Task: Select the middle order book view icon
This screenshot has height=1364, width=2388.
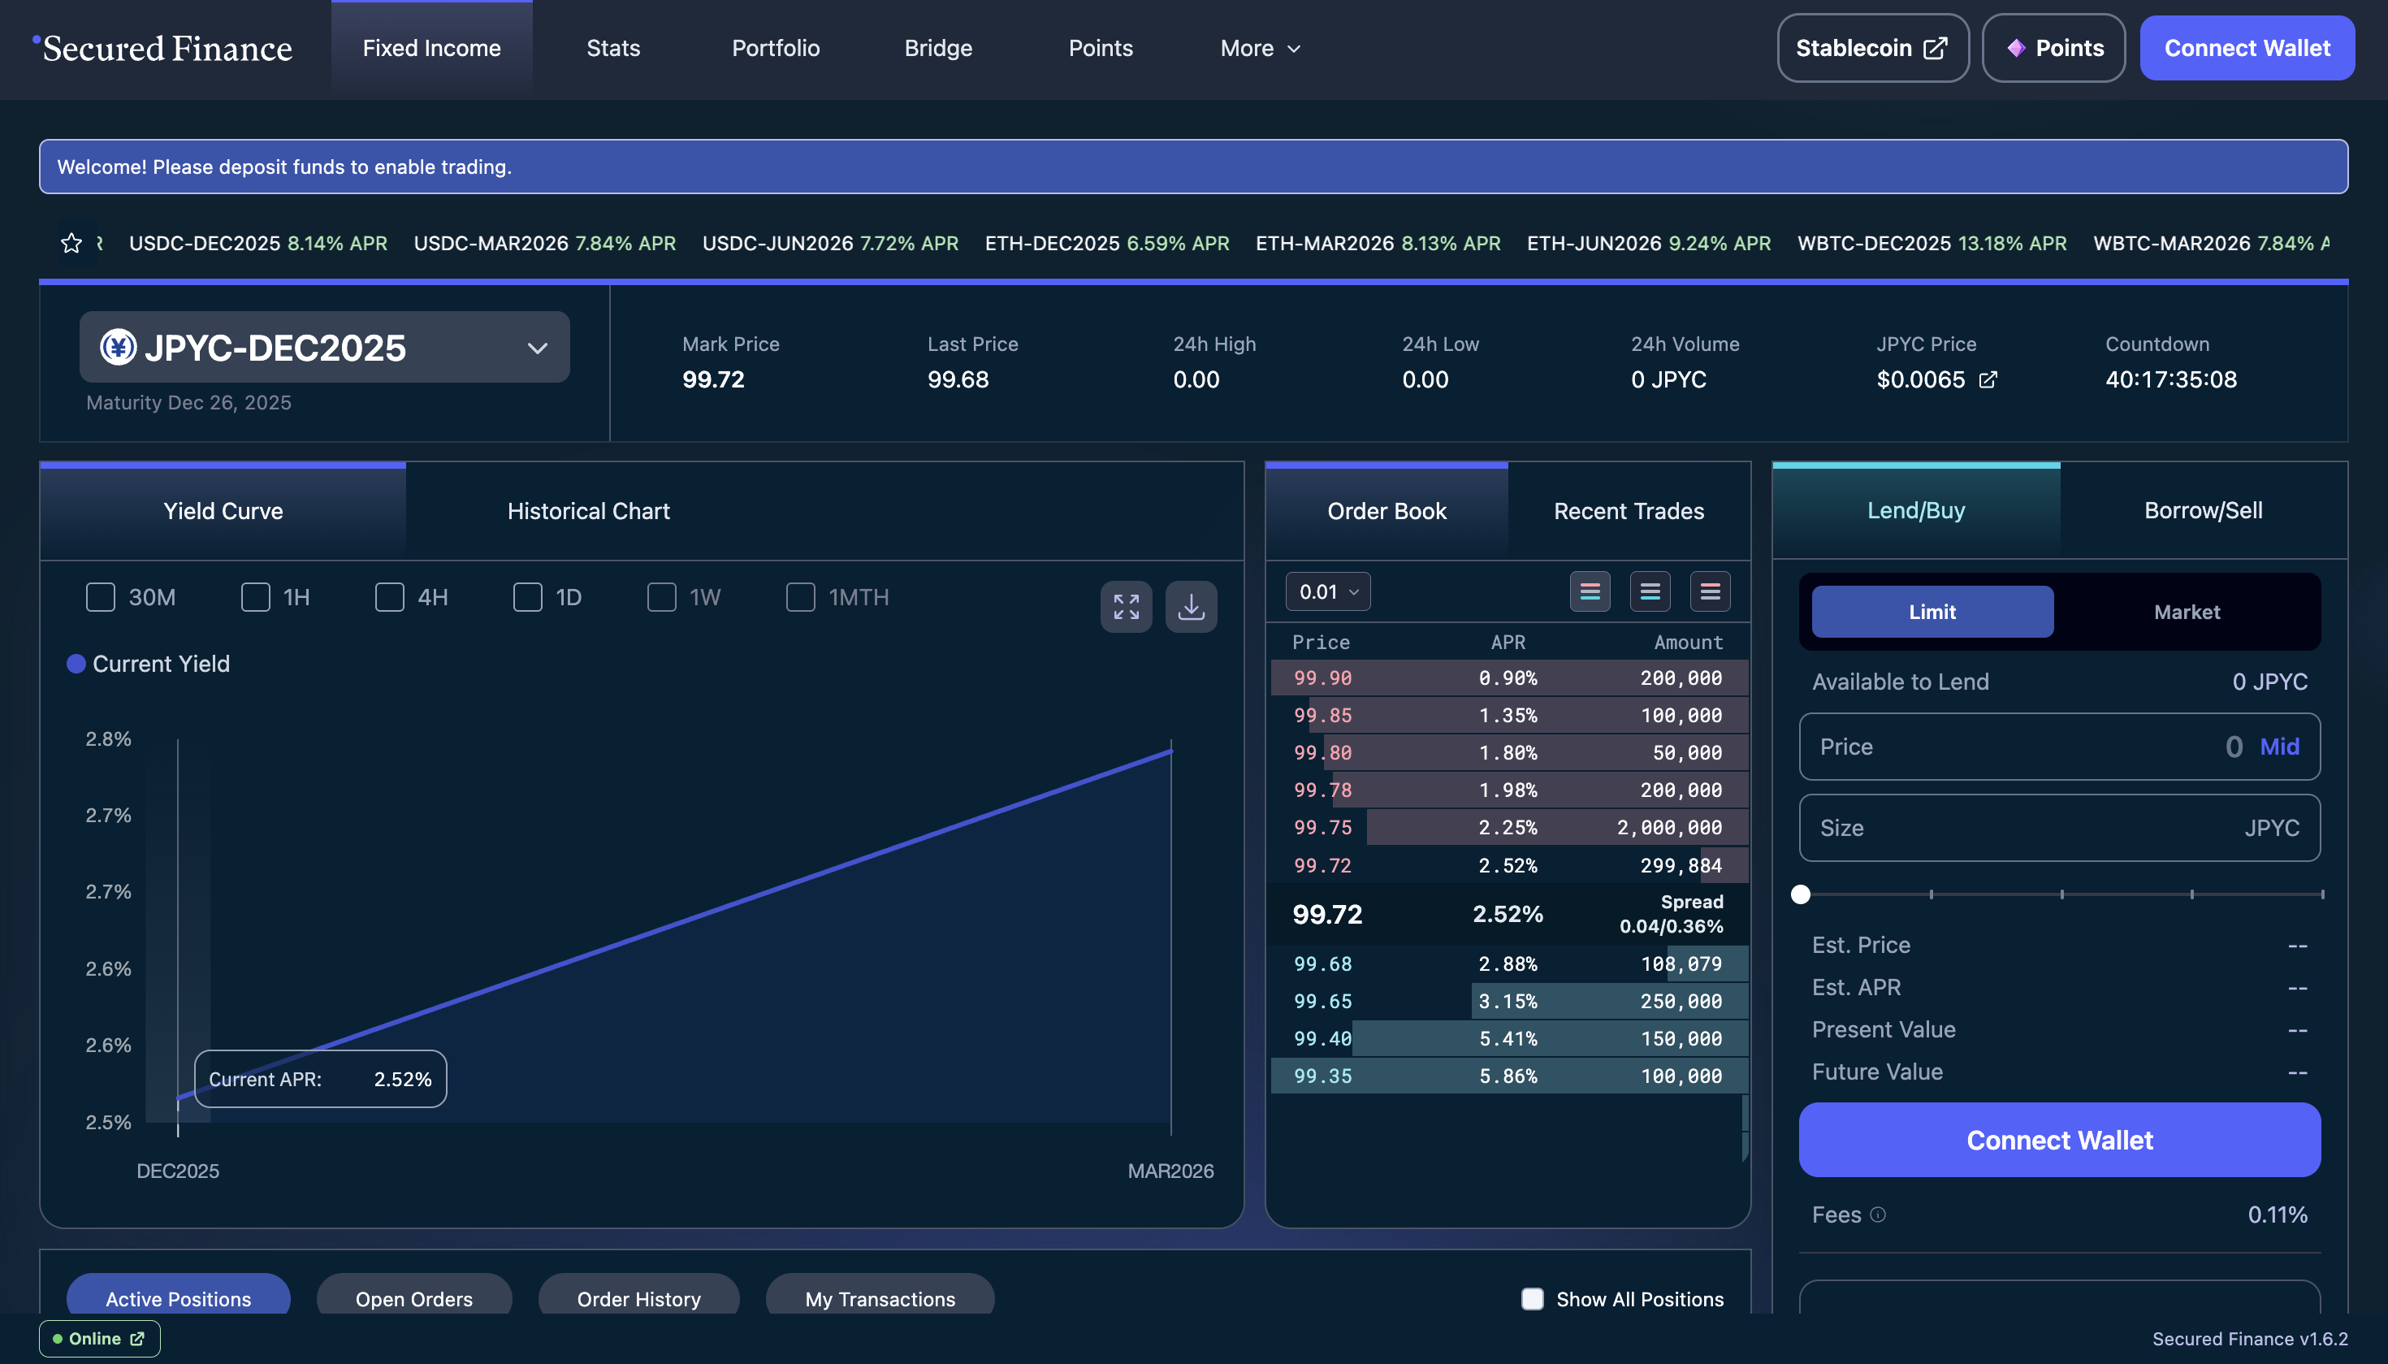Action: coord(1649,592)
